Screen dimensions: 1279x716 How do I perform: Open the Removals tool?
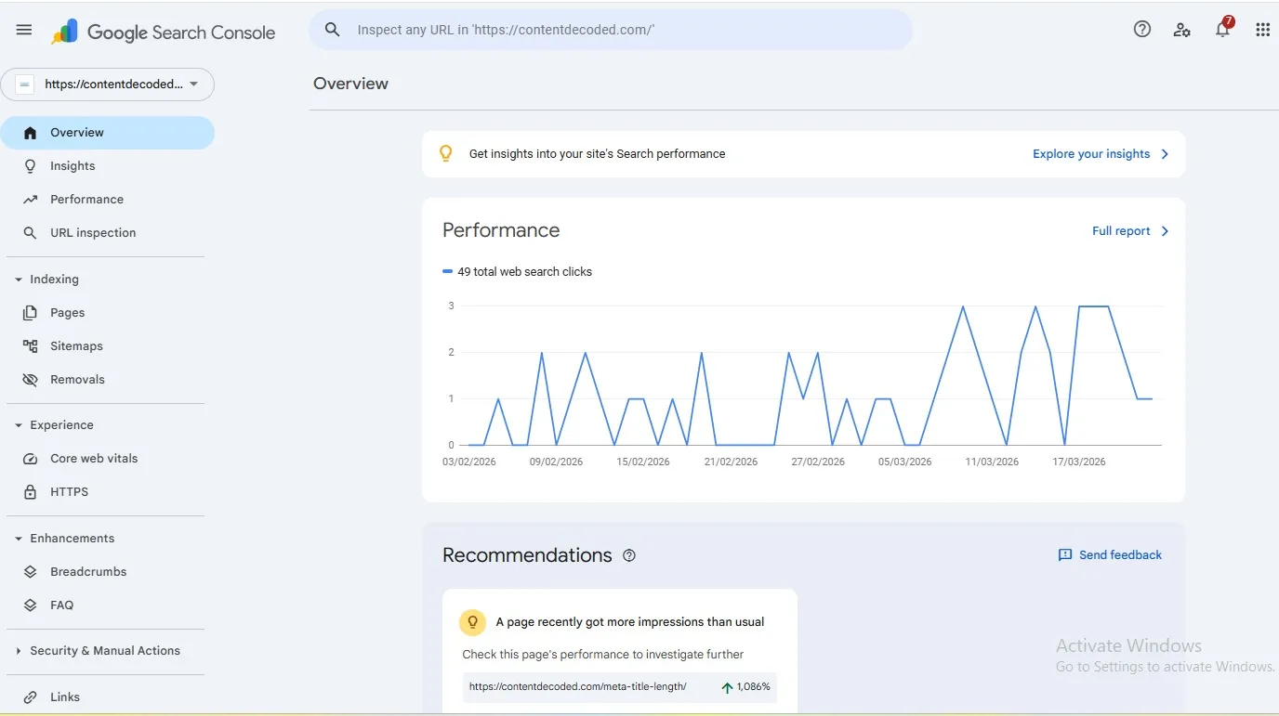tap(77, 379)
